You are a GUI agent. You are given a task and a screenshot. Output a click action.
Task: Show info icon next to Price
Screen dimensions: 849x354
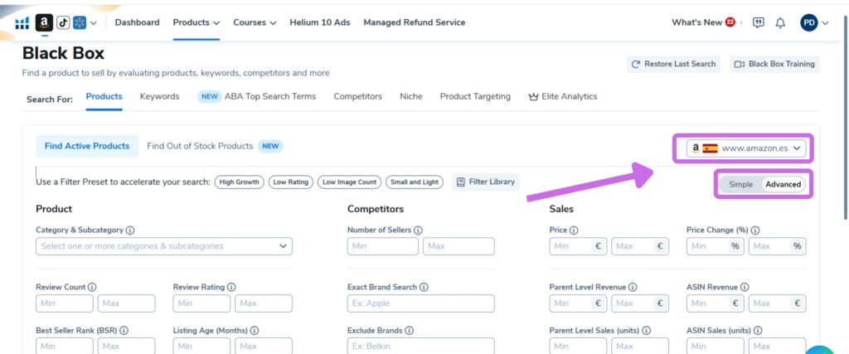[x=574, y=230]
